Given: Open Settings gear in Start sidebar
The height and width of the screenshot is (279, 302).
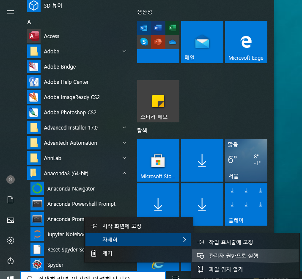Looking at the screenshot, I should point(11,240).
